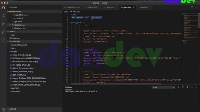
Task: Open Run and Debug view
Action: pyautogui.click(x=3, y=32)
